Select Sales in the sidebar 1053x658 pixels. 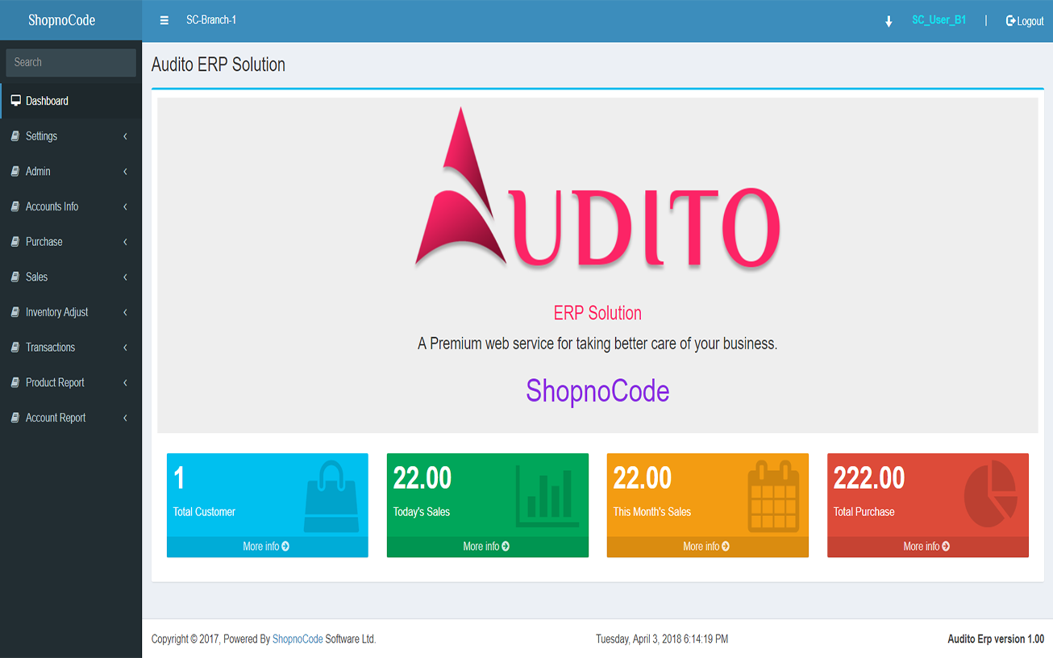click(x=71, y=277)
